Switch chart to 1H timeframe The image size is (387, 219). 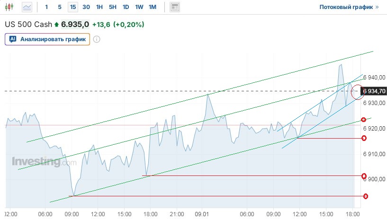click(x=99, y=7)
